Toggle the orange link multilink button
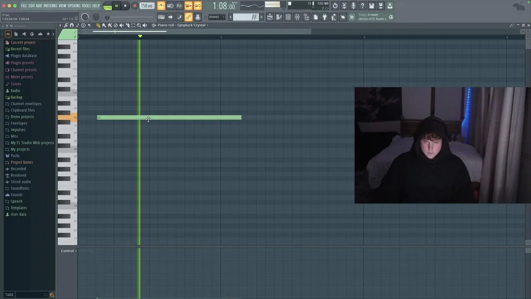The height and width of the screenshot is (299, 531). 188,17
